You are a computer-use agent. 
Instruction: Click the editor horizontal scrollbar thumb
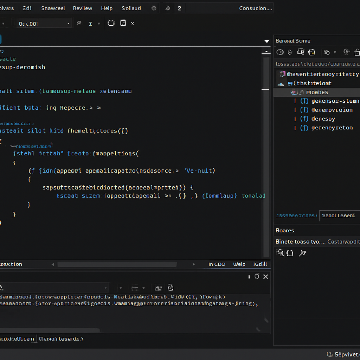coord(117,264)
